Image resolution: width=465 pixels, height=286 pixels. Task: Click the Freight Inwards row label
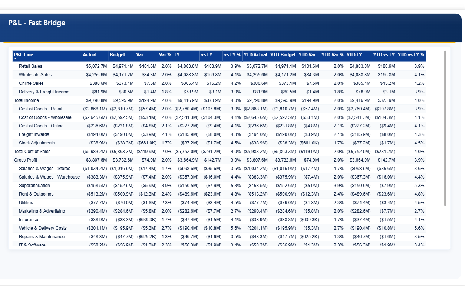point(34,134)
